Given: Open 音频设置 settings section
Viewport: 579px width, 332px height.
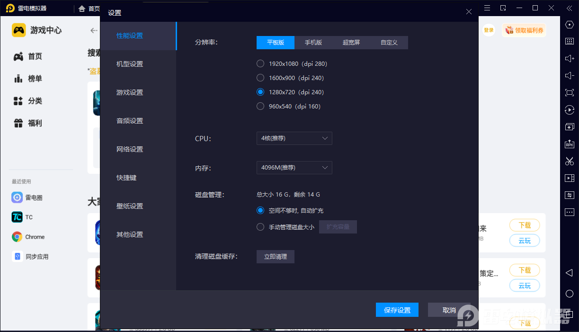Looking at the screenshot, I should [x=138, y=121].
